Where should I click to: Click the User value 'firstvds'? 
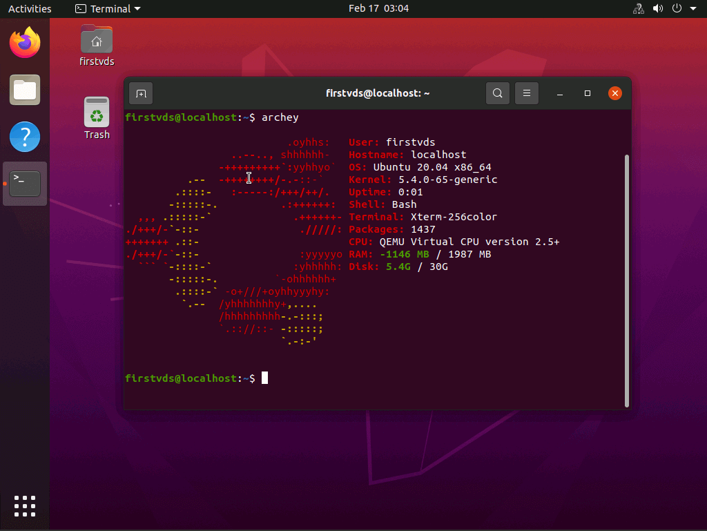pos(410,142)
